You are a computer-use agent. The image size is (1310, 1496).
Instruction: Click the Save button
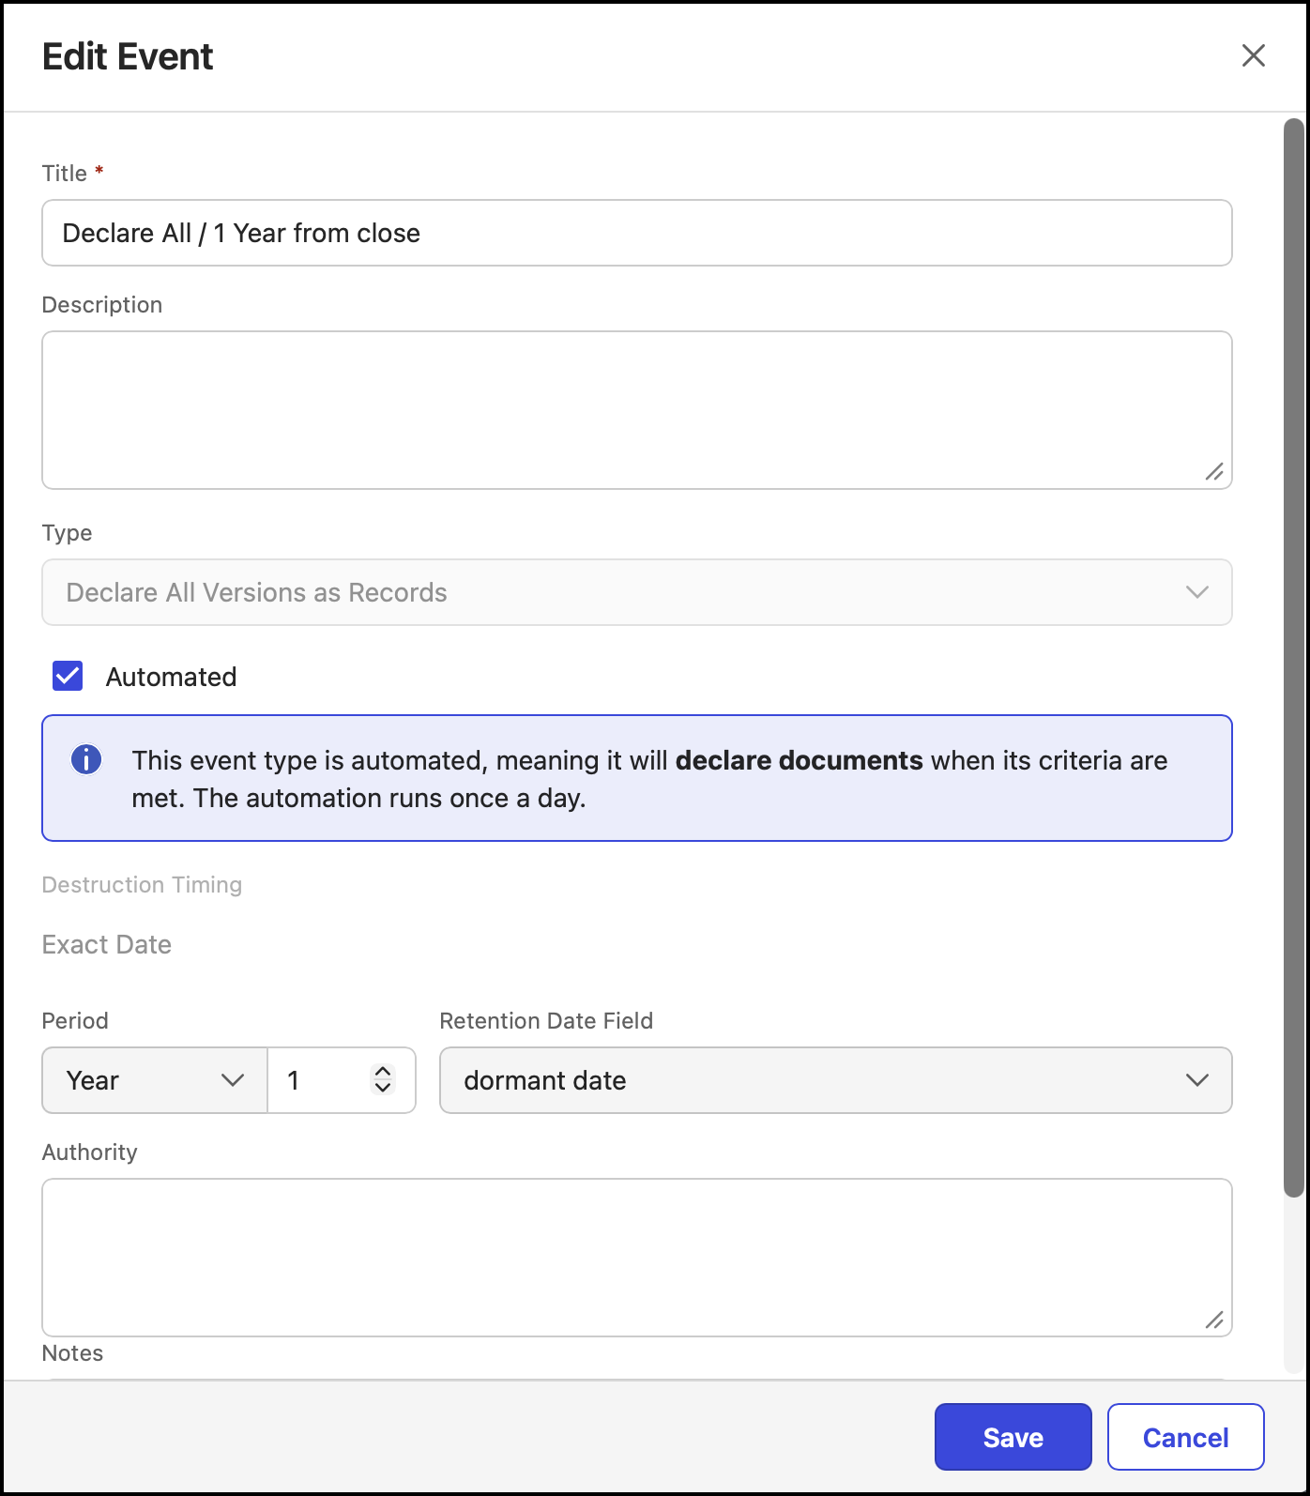point(1013,1437)
